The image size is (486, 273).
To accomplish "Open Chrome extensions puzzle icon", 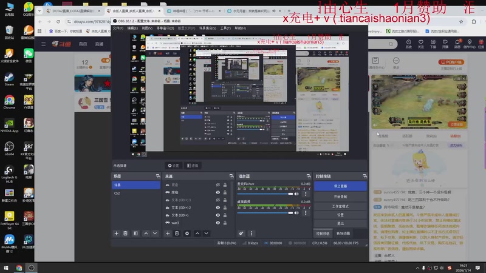I will coord(474,22).
